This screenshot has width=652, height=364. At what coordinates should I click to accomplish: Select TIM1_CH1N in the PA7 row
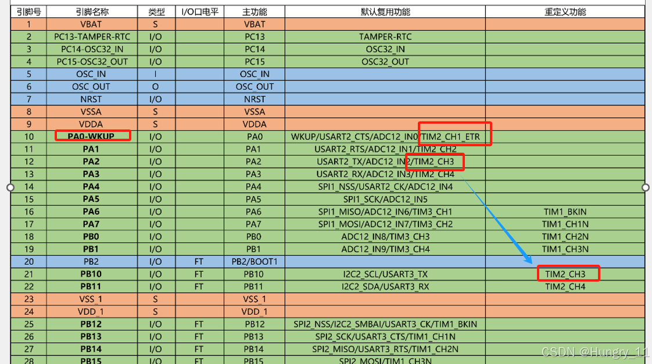tap(565, 224)
